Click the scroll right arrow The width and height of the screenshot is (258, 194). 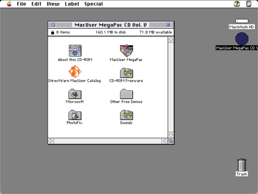coord(165,141)
